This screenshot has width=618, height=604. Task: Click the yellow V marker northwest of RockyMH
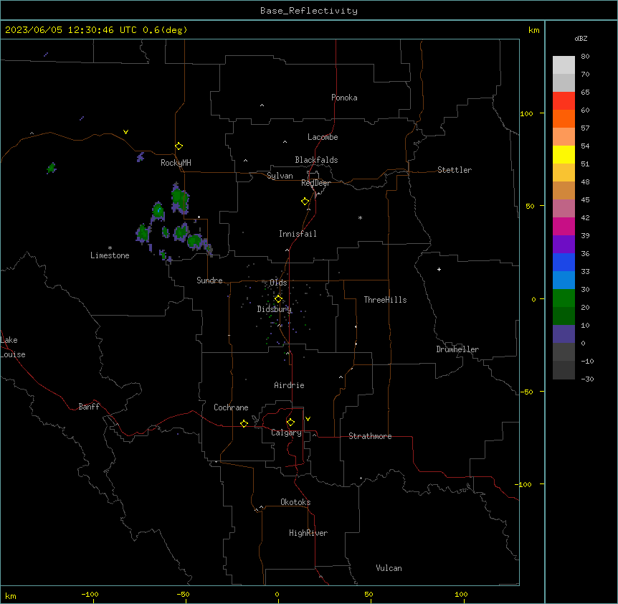[x=125, y=132]
